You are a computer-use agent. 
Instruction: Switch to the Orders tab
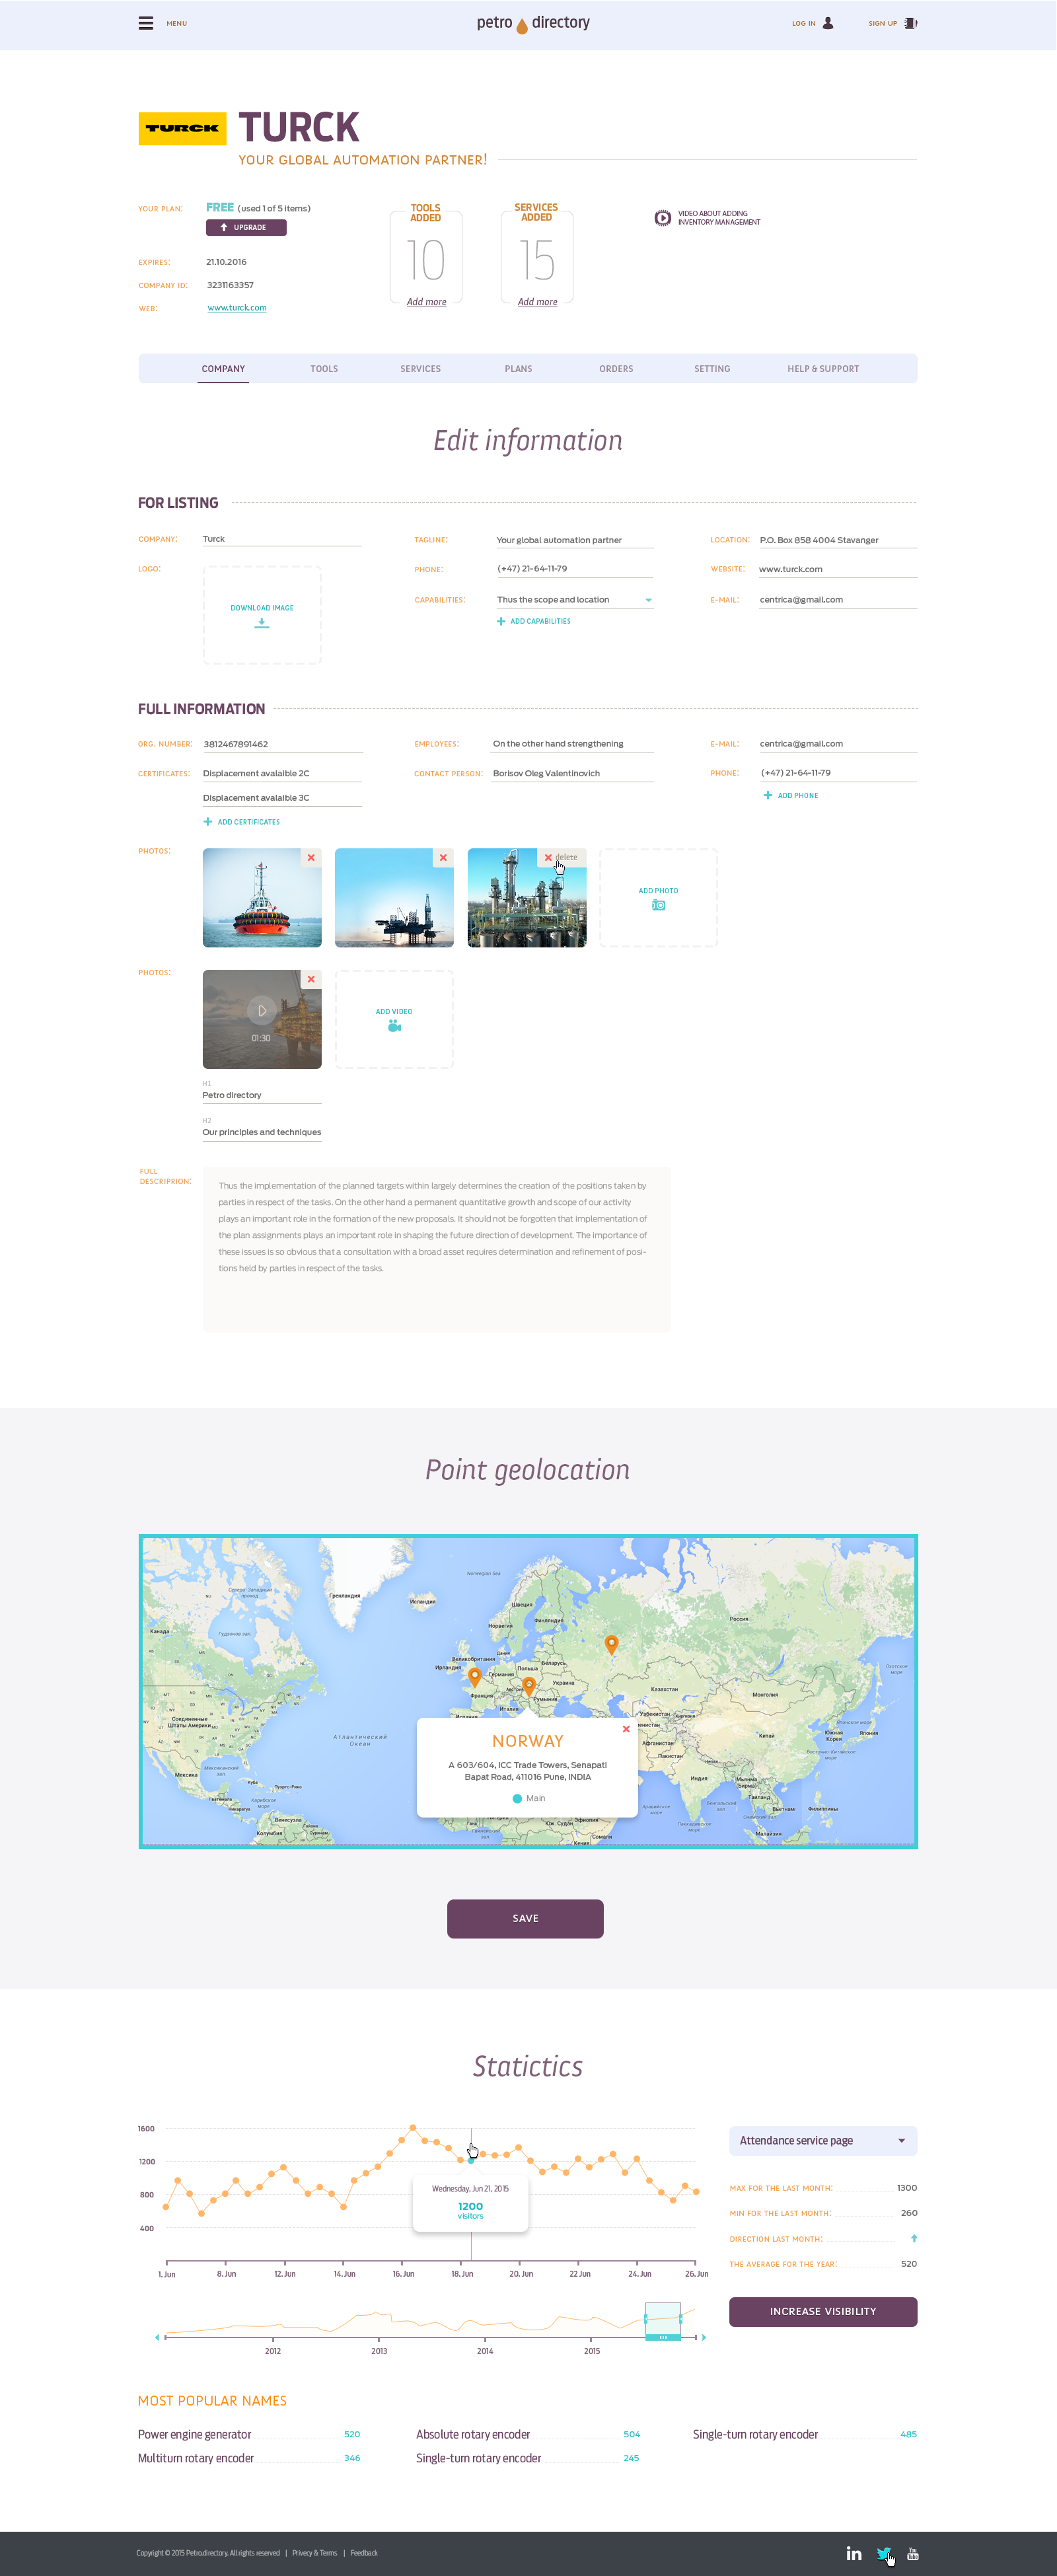point(616,369)
